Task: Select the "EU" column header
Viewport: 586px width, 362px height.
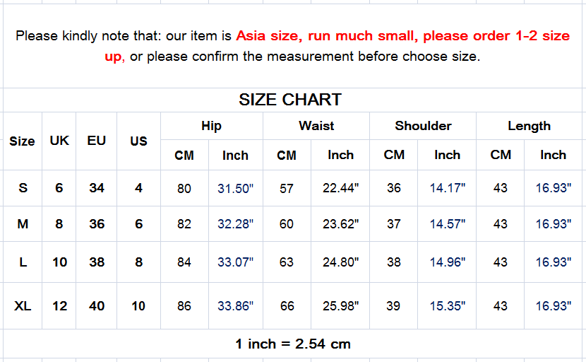Action: point(97,141)
